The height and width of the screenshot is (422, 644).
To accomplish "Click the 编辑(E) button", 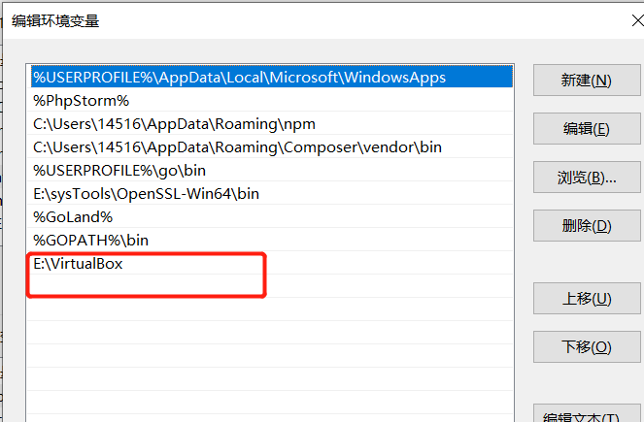I will (x=587, y=129).
